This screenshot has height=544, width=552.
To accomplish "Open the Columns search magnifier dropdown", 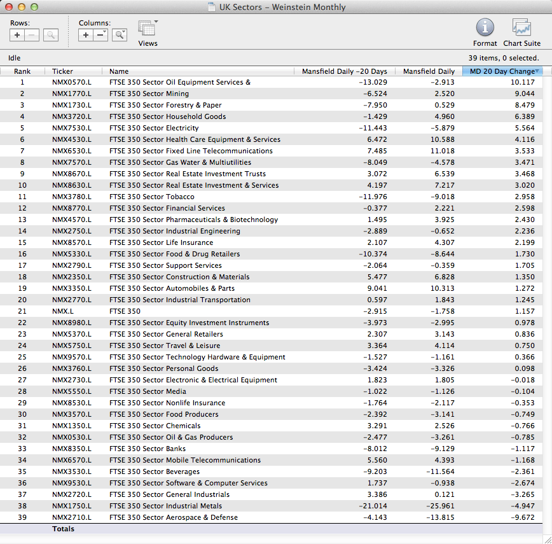I will pyautogui.click(x=120, y=36).
